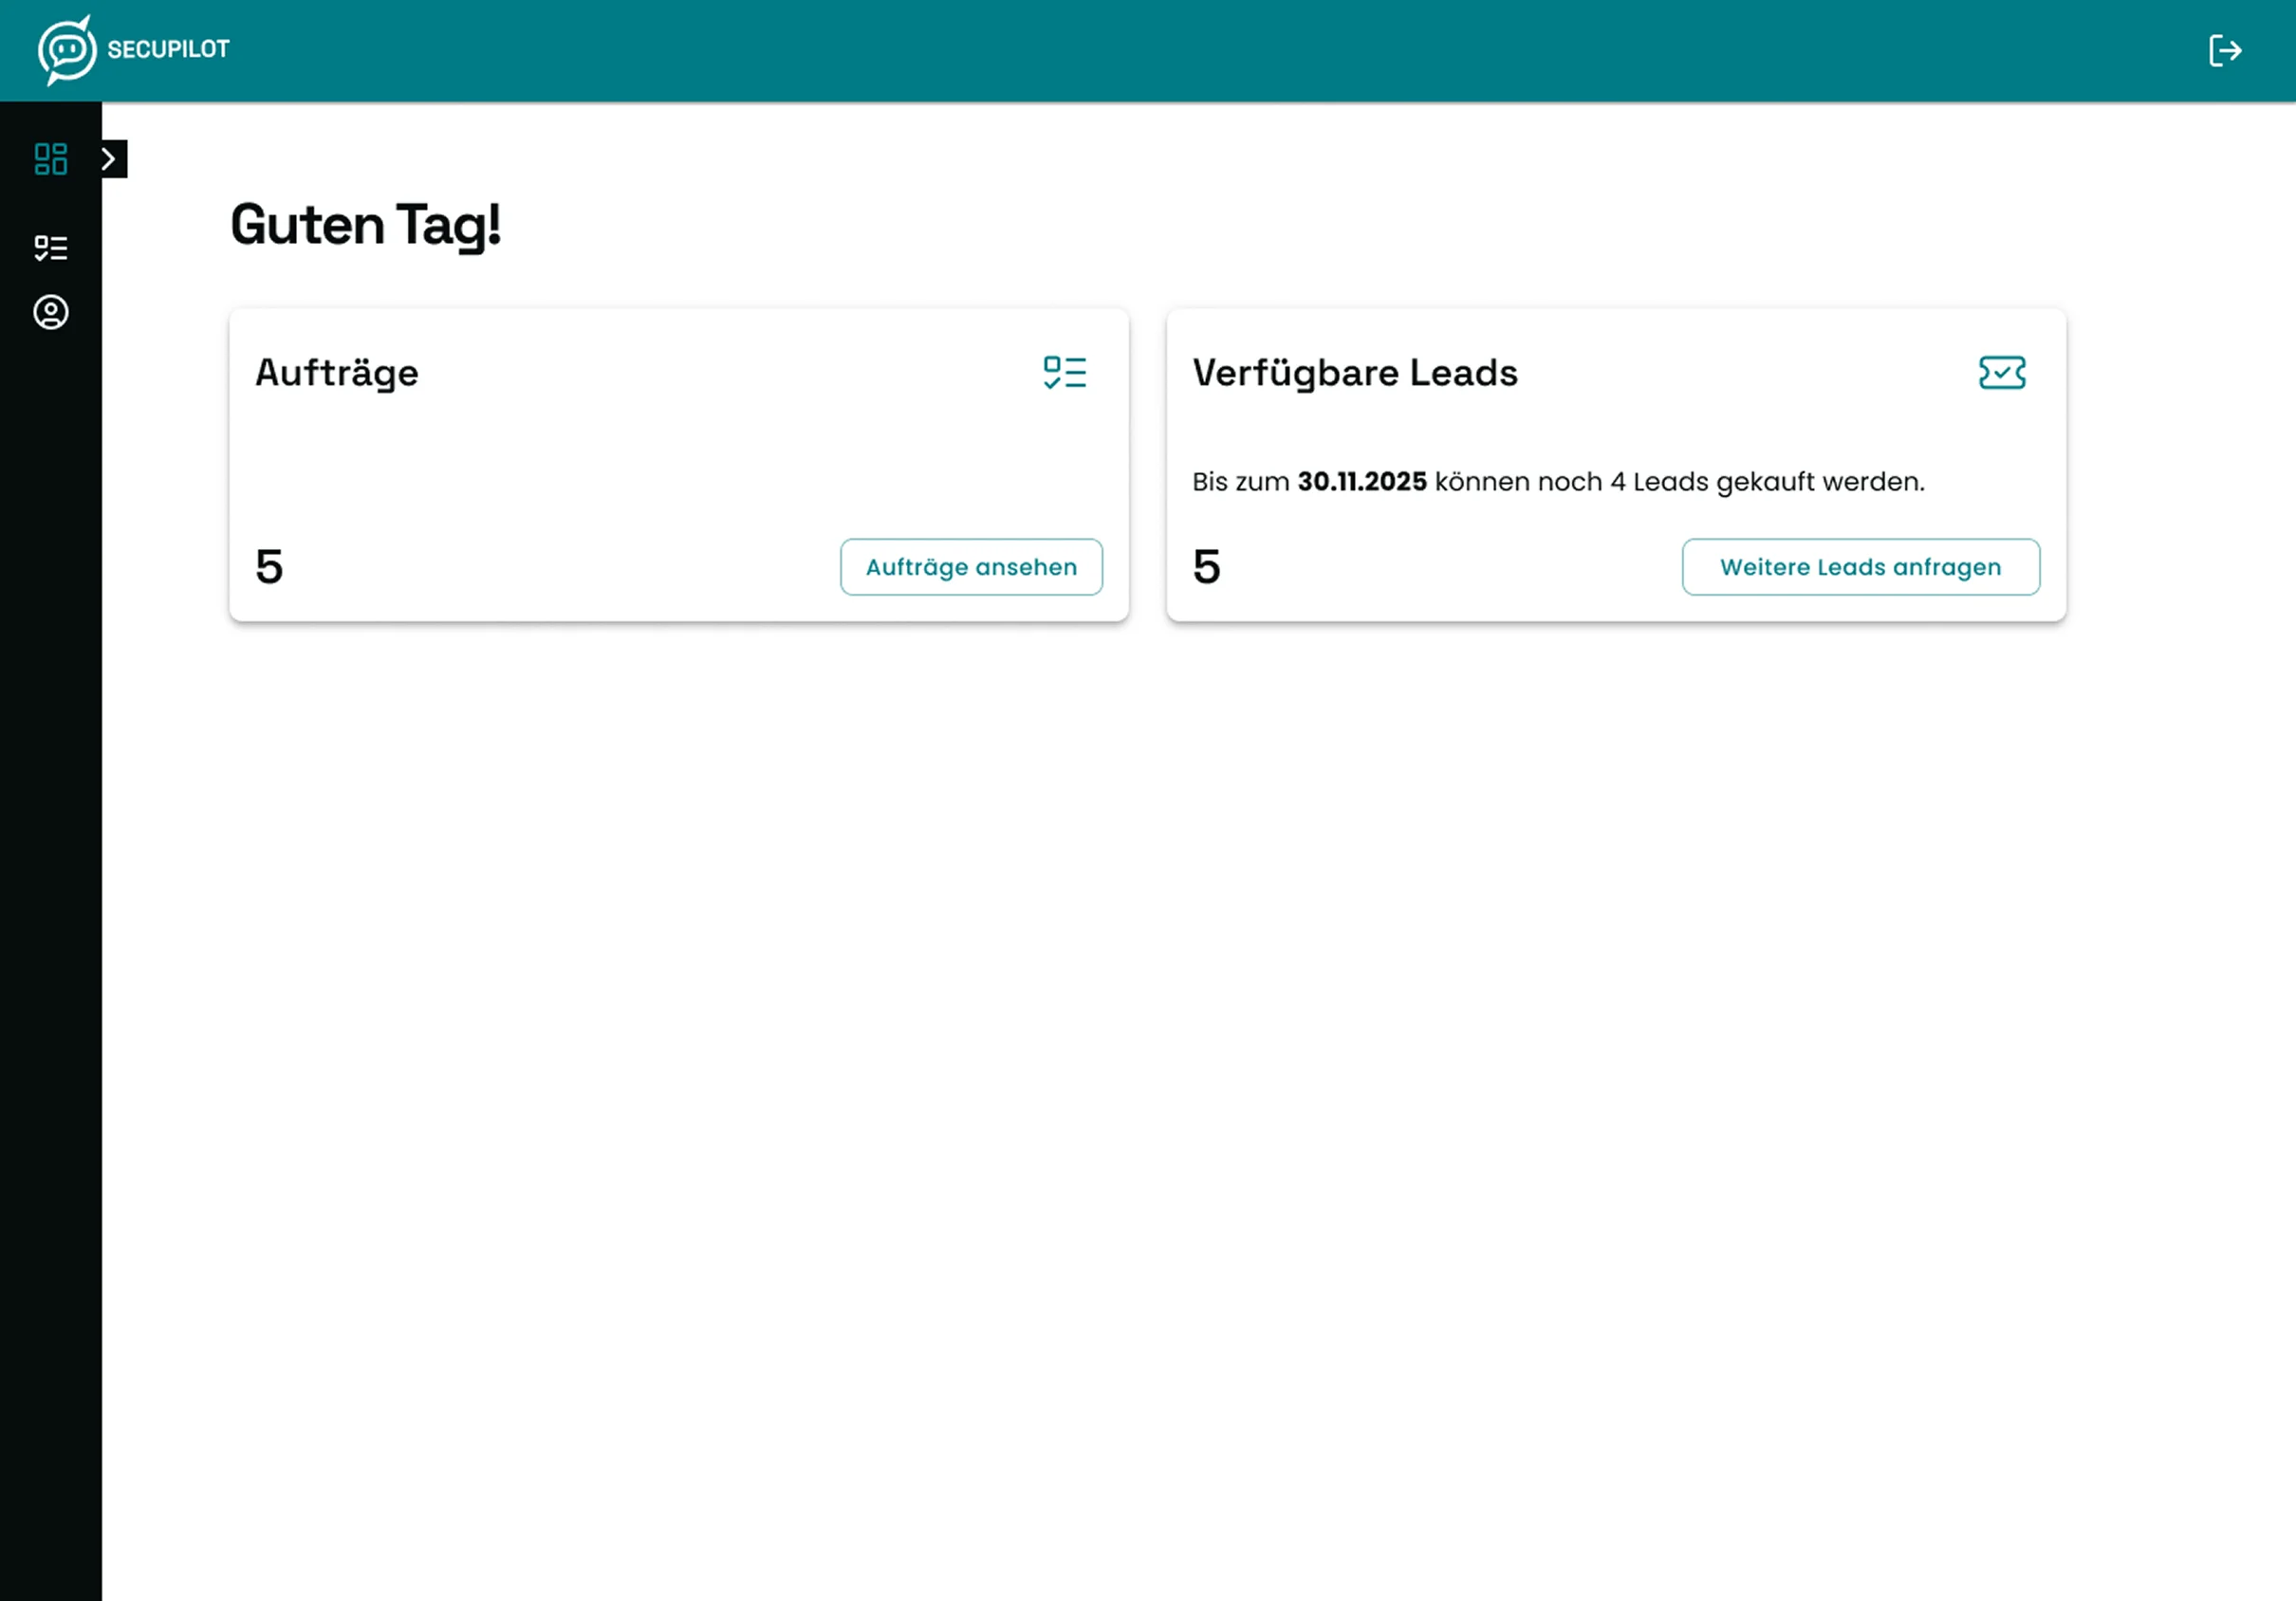This screenshot has height=1601, width=2296.
Task: Open the dashboard grid icon in the sidebar
Action: (x=50, y=159)
